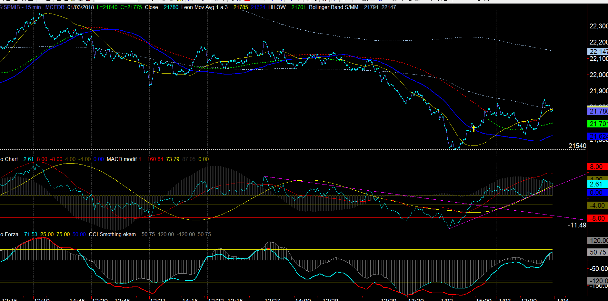Click the red 160.84 MACD value

(155, 159)
